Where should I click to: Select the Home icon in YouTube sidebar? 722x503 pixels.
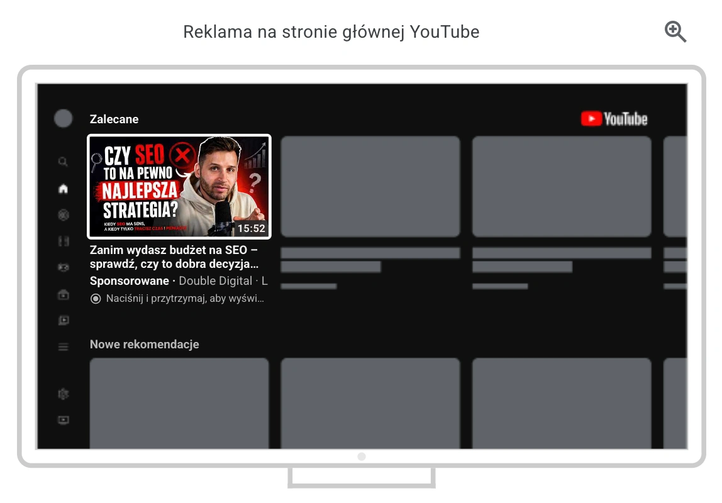coord(63,189)
